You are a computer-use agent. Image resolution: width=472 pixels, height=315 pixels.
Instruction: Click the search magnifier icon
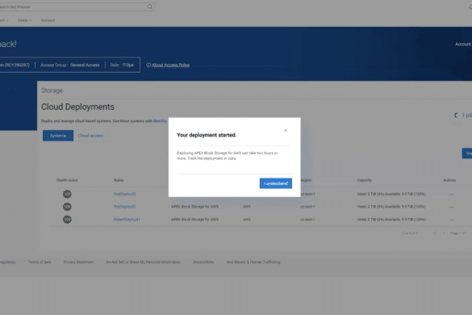tap(150, 6)
